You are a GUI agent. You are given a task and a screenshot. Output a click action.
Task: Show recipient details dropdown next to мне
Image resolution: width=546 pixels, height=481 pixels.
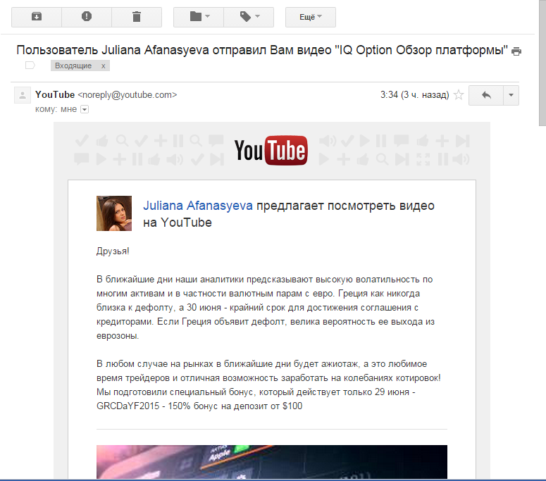(85, 109)
